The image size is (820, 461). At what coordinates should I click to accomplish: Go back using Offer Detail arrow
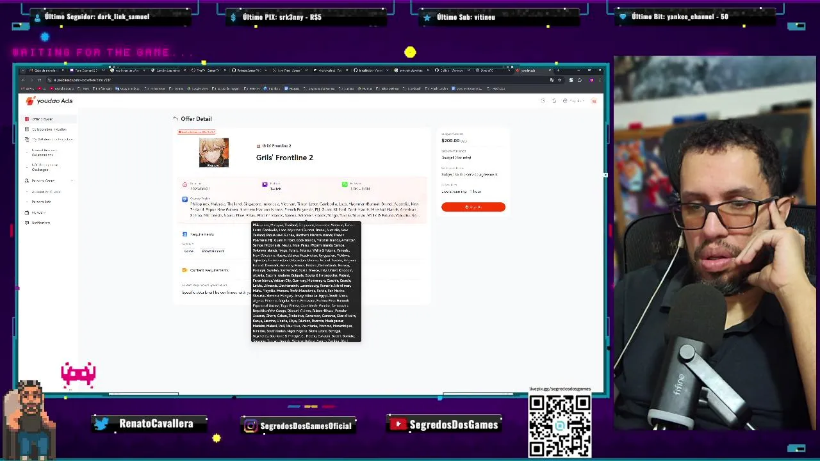(x=176, y=119)
